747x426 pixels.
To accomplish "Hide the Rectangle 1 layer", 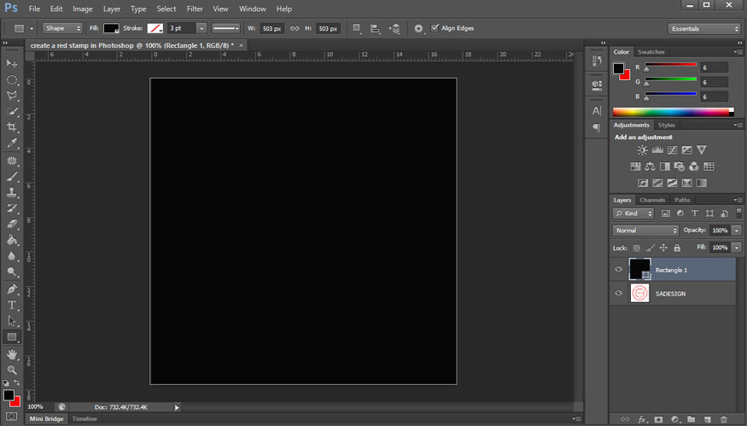I will coord(619,270).
